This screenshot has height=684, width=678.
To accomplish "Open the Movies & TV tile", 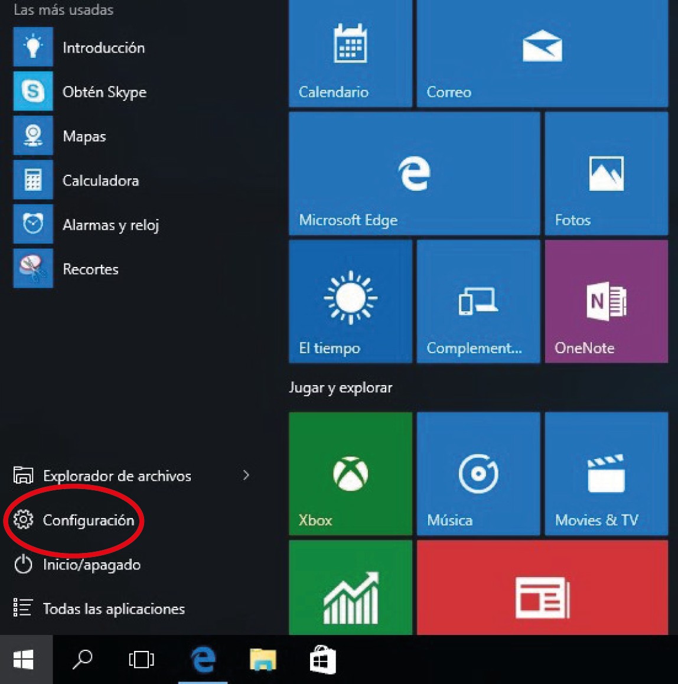I will click(607, 474).
